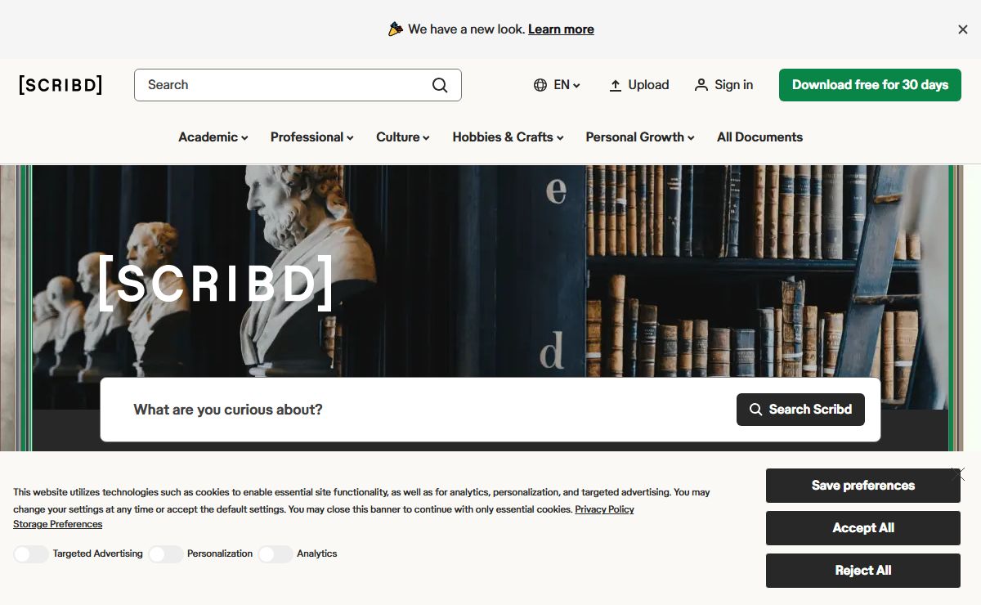
Task: Click Download free for 30 days
Action: [x=870, y=85]
